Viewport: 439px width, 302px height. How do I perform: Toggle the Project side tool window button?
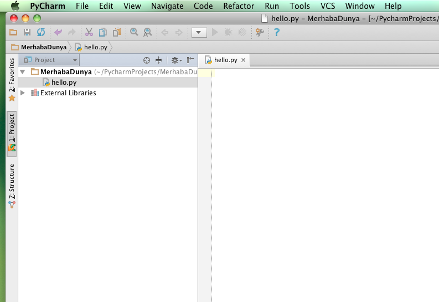pyautogui.click(x=12, y=134)
